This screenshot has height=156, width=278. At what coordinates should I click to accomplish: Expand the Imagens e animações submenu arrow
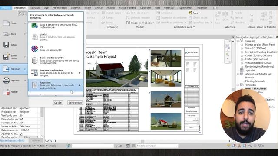pos(80,73)
